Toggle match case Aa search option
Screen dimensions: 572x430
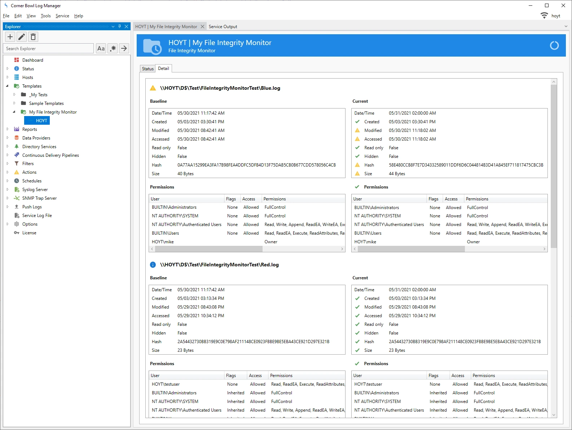tap(101, 48)
